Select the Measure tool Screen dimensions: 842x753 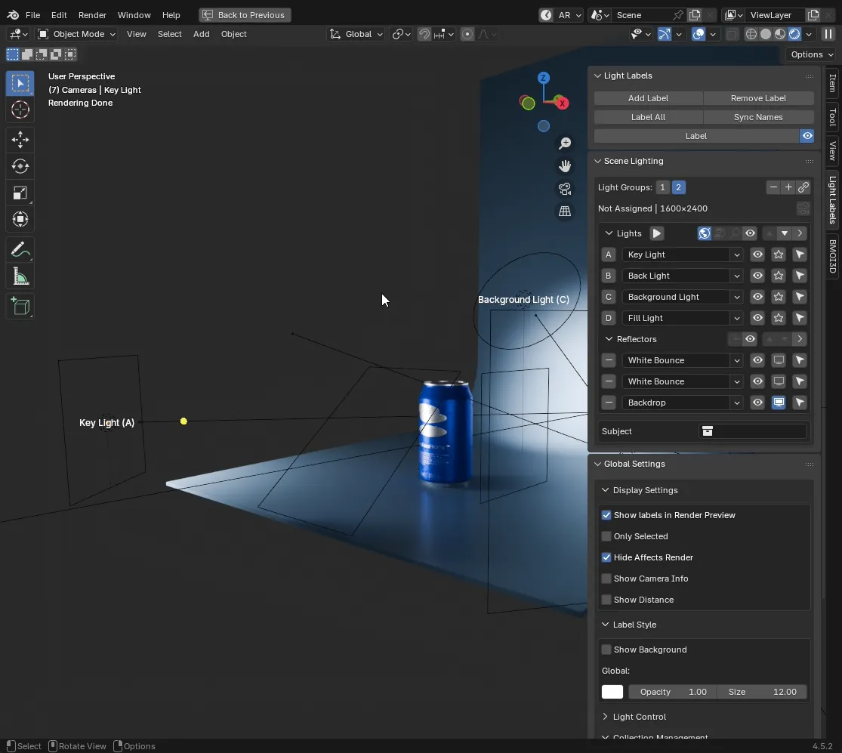coord(20,276)
